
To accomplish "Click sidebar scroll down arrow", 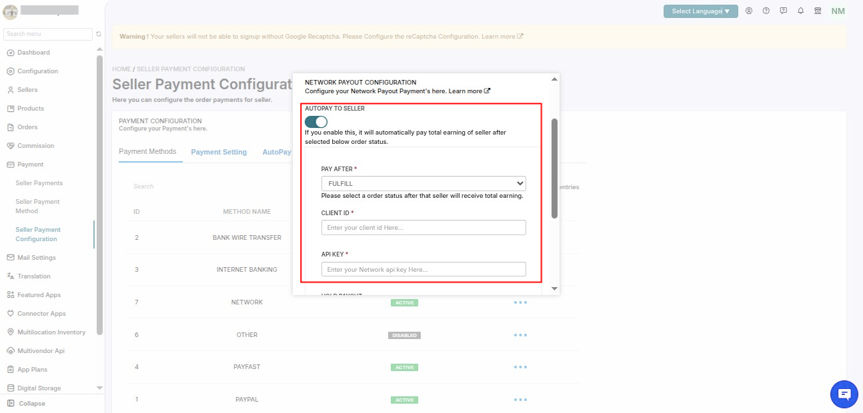I will coord(99,388).
